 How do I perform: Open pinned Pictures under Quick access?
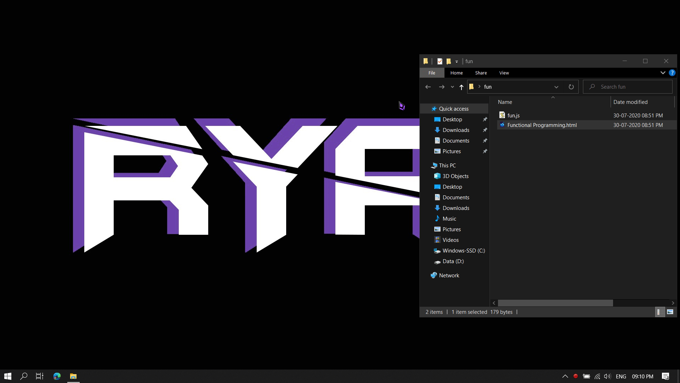(x=452, y=151)
